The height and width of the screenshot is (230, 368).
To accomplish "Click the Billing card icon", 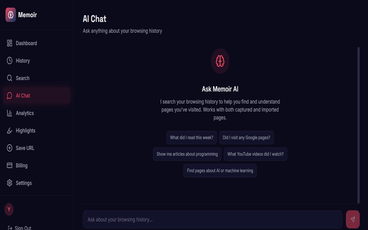I will coord(9,166).
